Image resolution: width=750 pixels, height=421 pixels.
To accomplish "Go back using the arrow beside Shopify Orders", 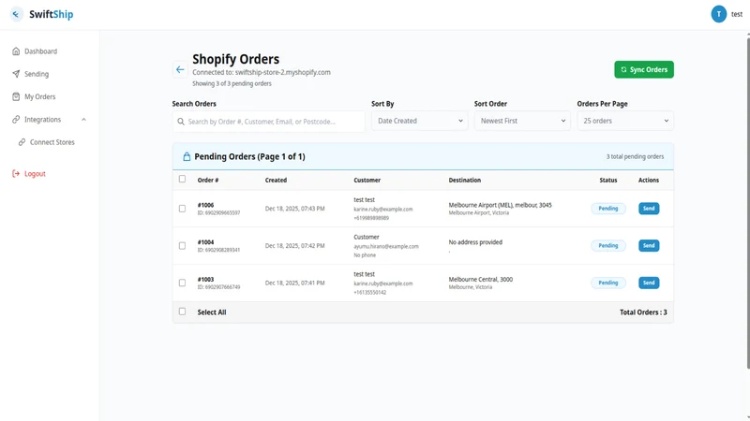I will coord(180,69).
